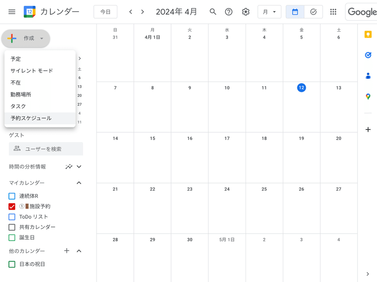This screenshot has height=282, width=377.
Task: Open the hamburger main menu
Action: click(x=12, y=12)
